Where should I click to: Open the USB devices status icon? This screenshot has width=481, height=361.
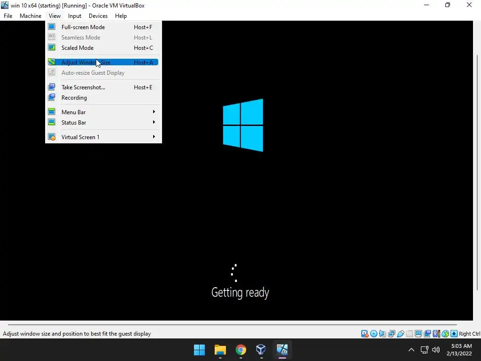click(400, 334)
